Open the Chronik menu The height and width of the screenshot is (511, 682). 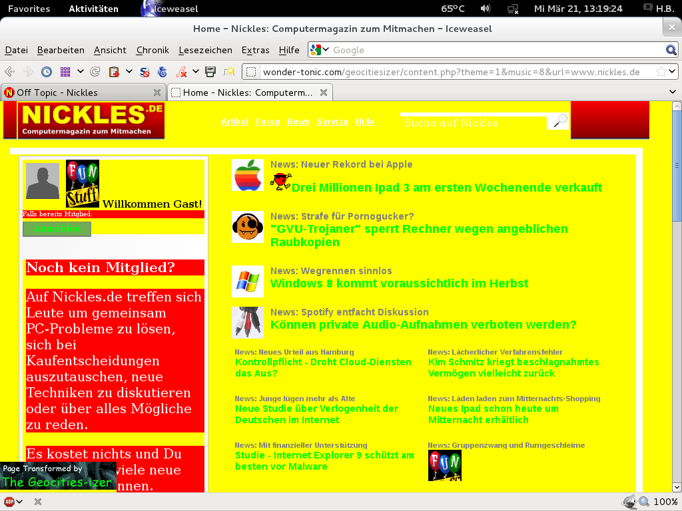click(153, 50)
